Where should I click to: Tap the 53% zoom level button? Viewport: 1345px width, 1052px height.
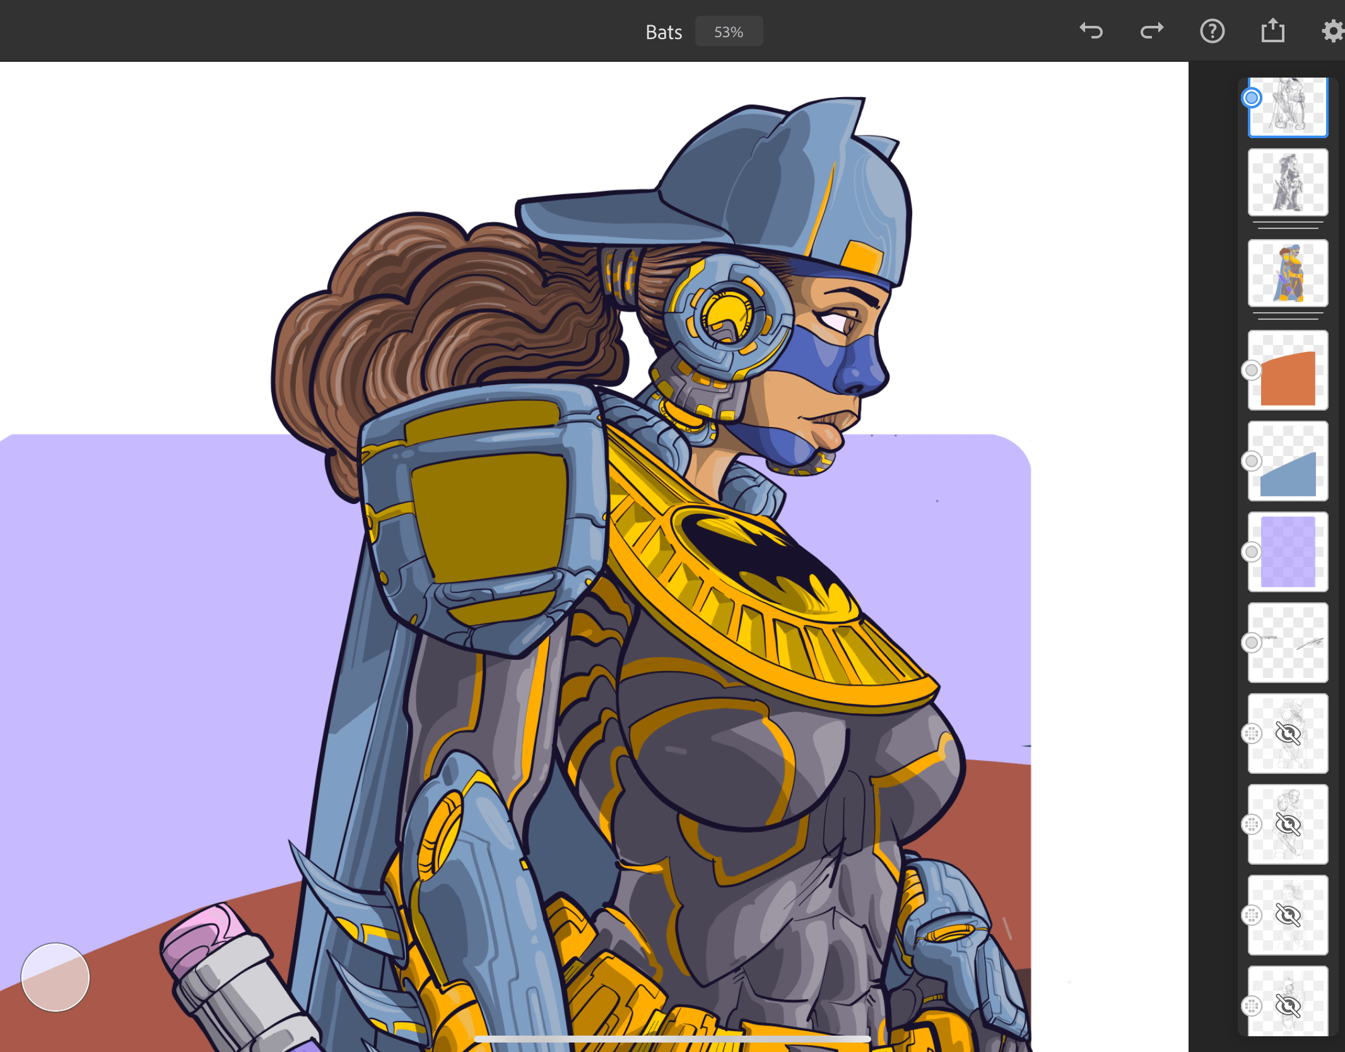tap(729, 32)
